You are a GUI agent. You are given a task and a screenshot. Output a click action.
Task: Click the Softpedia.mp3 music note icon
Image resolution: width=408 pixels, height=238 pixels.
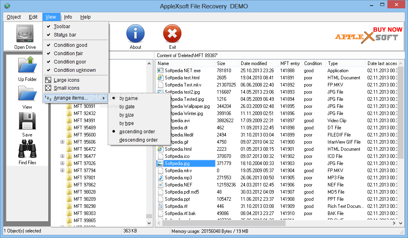pyautogui.click(x=160, y=178)
